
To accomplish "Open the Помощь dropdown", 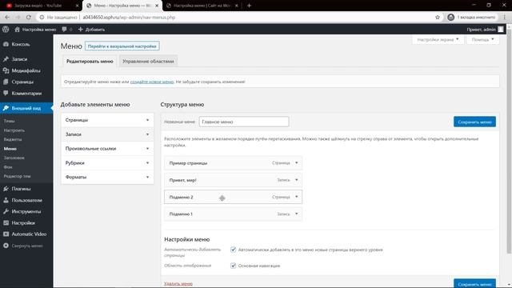I will [482, 39].
